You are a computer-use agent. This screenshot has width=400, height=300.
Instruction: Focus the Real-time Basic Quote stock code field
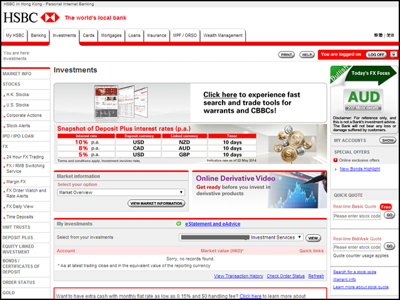tap(357, 216)
